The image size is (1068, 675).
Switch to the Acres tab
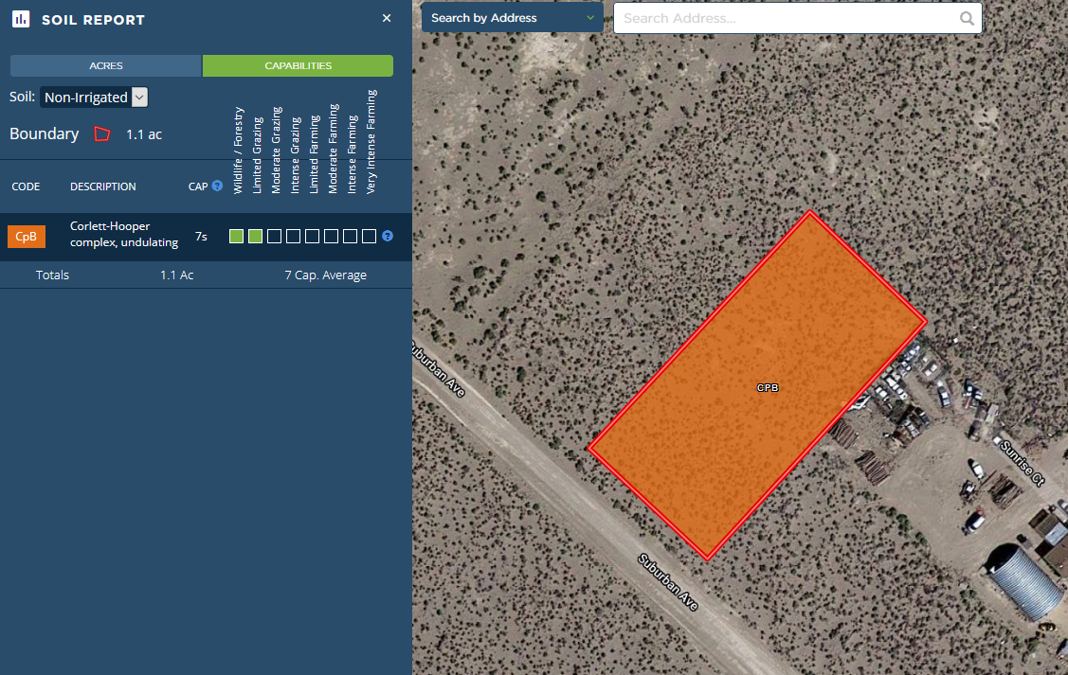tap(106, 65)
